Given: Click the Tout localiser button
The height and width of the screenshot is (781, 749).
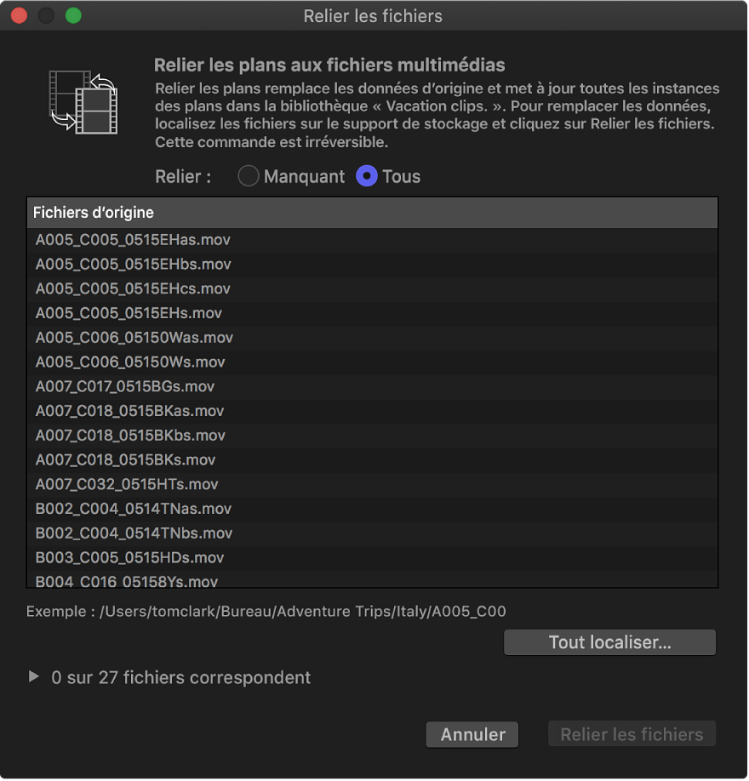Looking at the screenshot, I should [609, 642].
